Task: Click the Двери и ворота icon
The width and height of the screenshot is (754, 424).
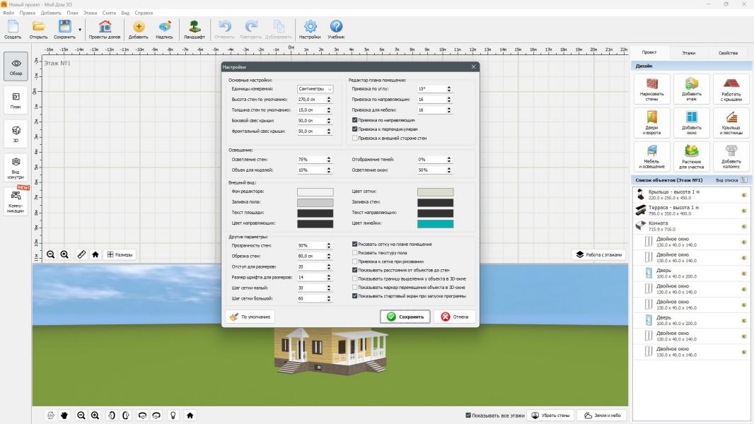Action: point(651,122)
